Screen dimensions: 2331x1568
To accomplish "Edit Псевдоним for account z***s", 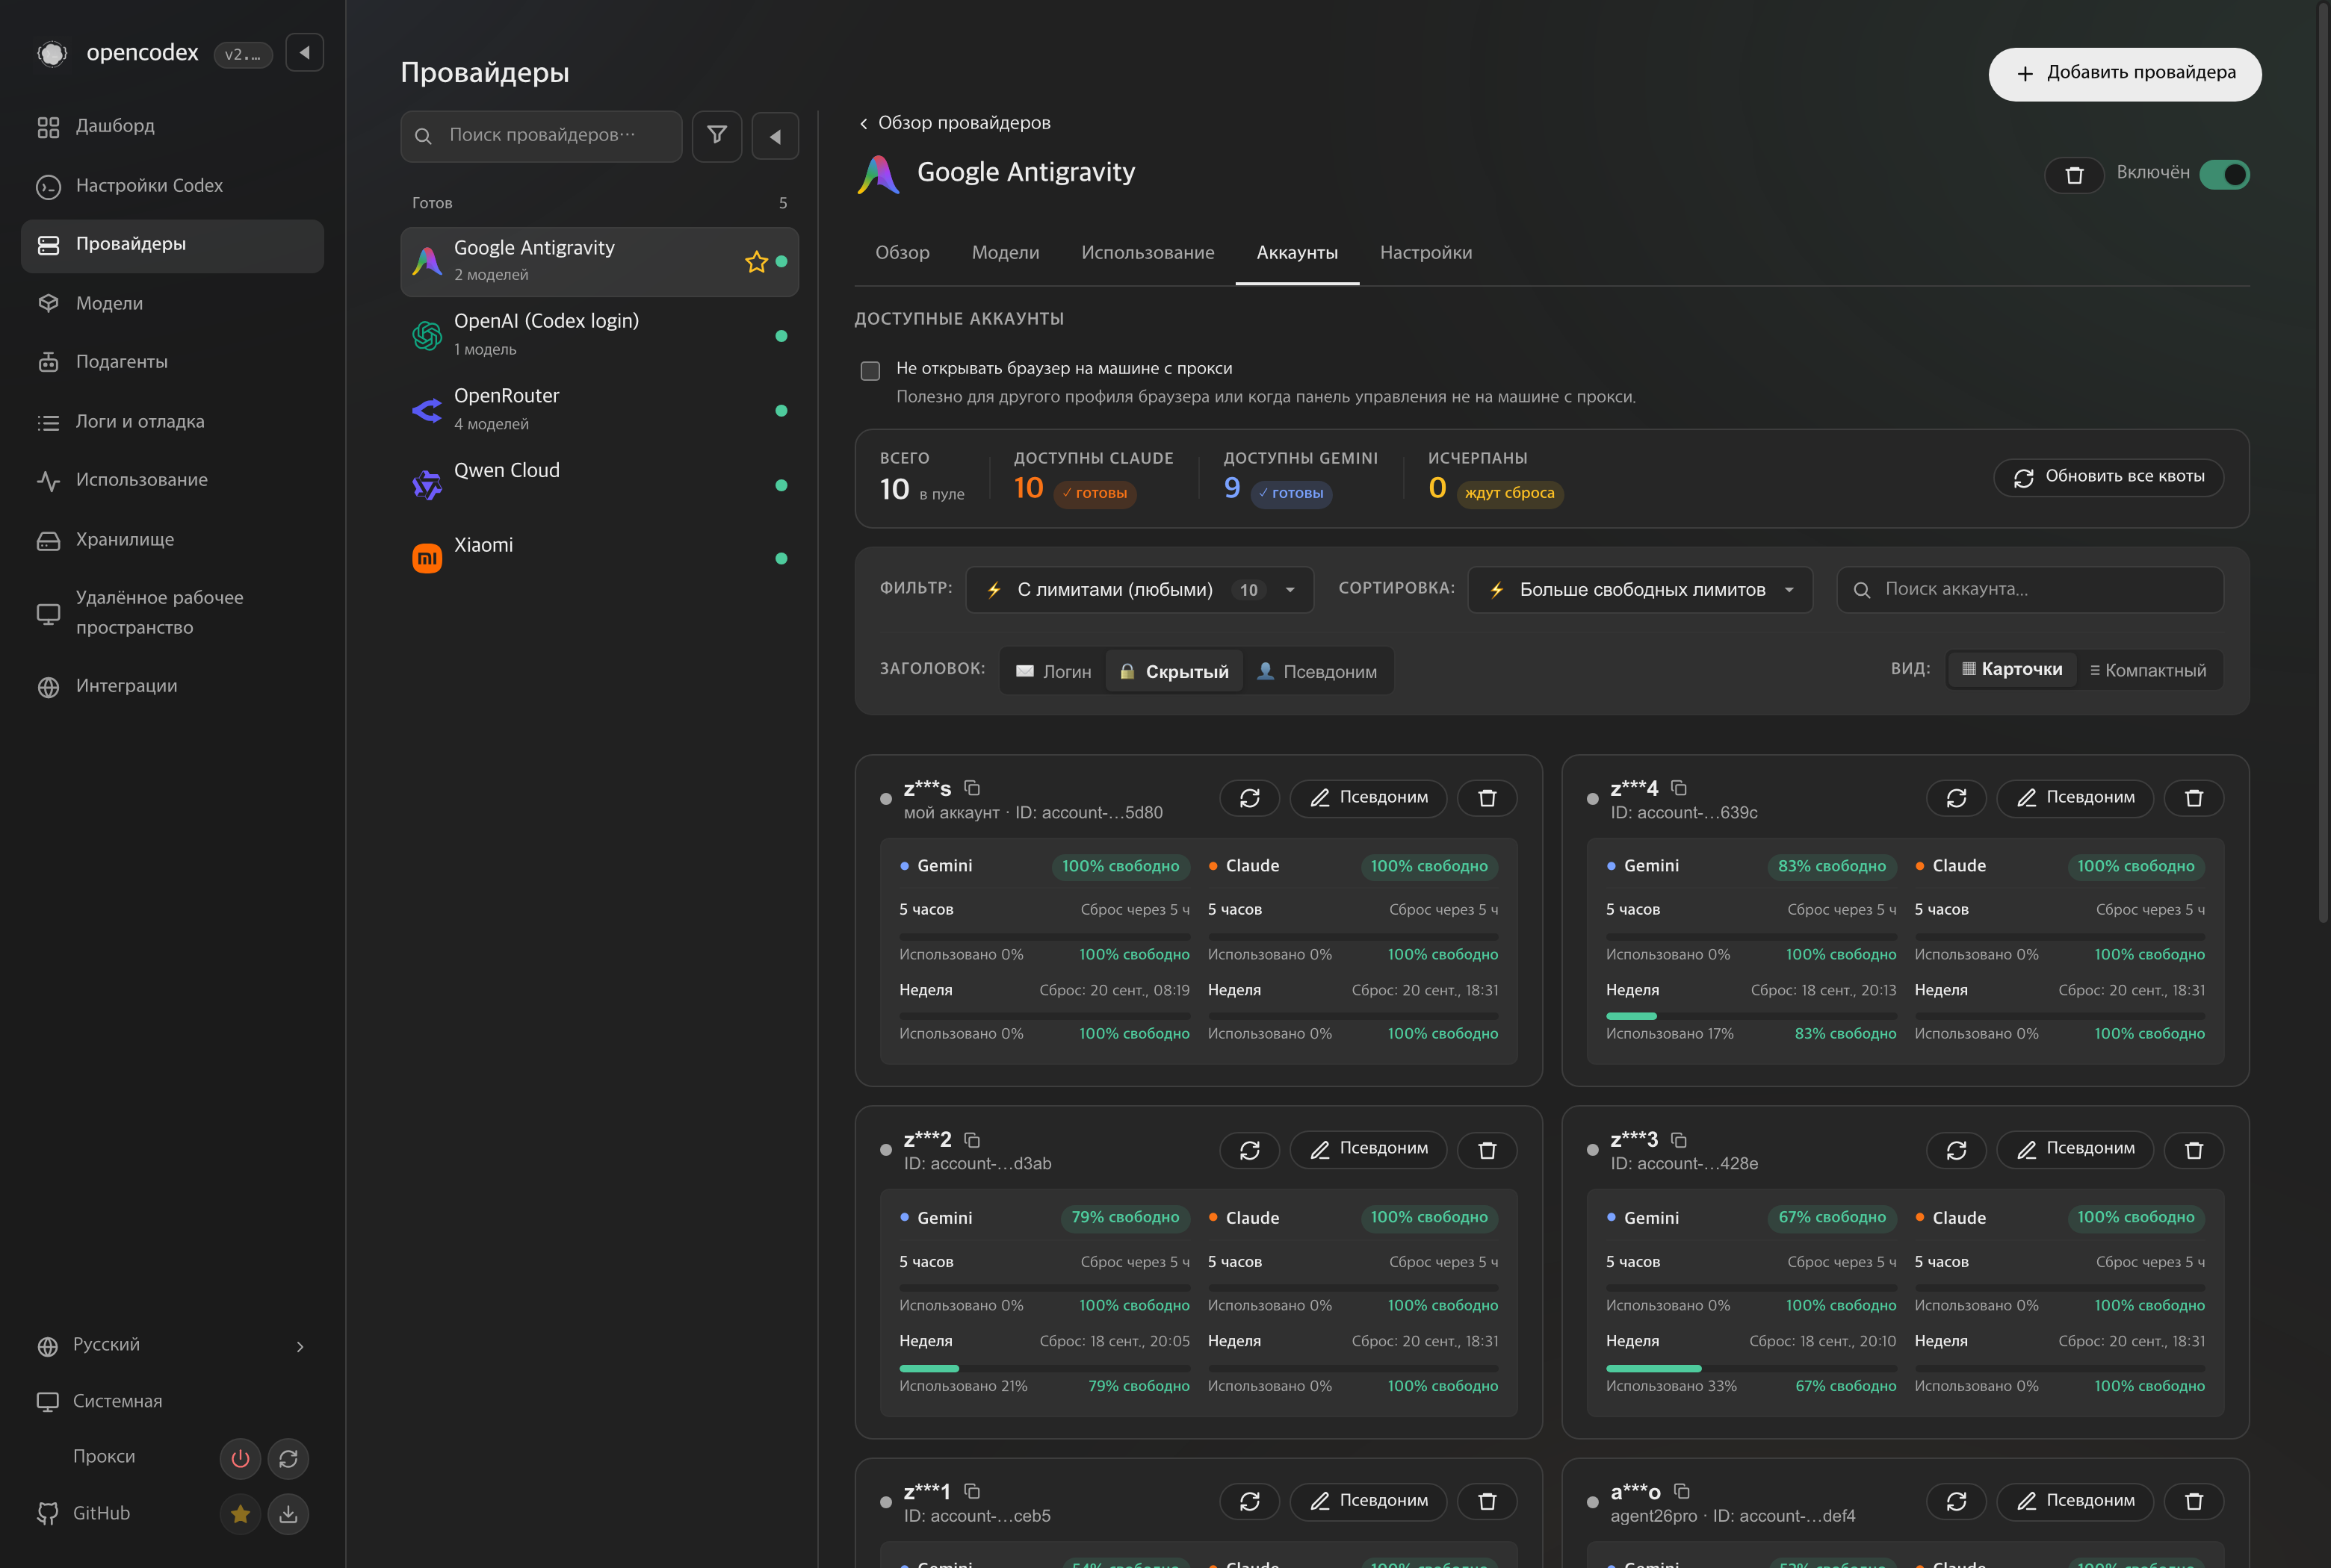I will (x=1367, y=798).
